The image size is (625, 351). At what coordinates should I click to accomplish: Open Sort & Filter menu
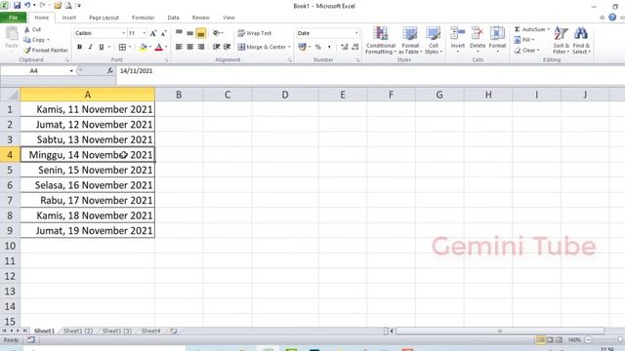pyautogui.click(x=561, y=41)
